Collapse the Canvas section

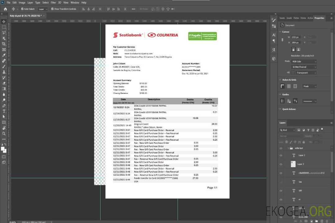pyautogui.click(x=280, y=32)
